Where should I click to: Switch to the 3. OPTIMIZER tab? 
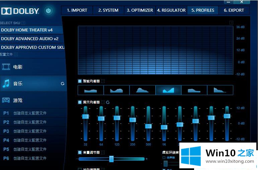[x=140, y=10]
